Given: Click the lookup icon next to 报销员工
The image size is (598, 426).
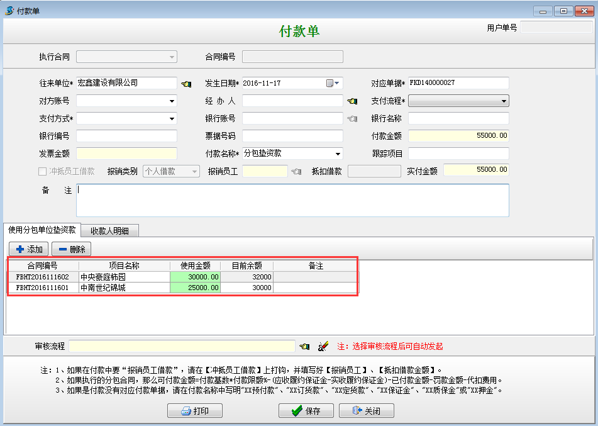Looking at the screenshot, I should point(296,171).
